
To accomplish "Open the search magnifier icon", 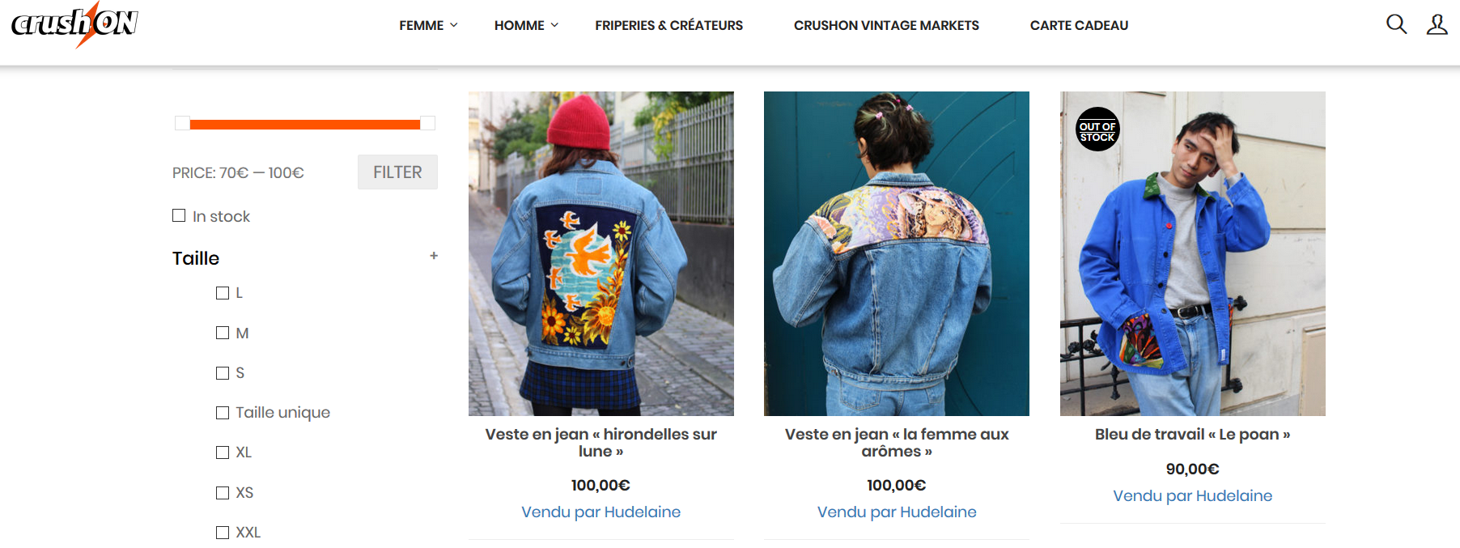I will click(x=1396, y=24).
